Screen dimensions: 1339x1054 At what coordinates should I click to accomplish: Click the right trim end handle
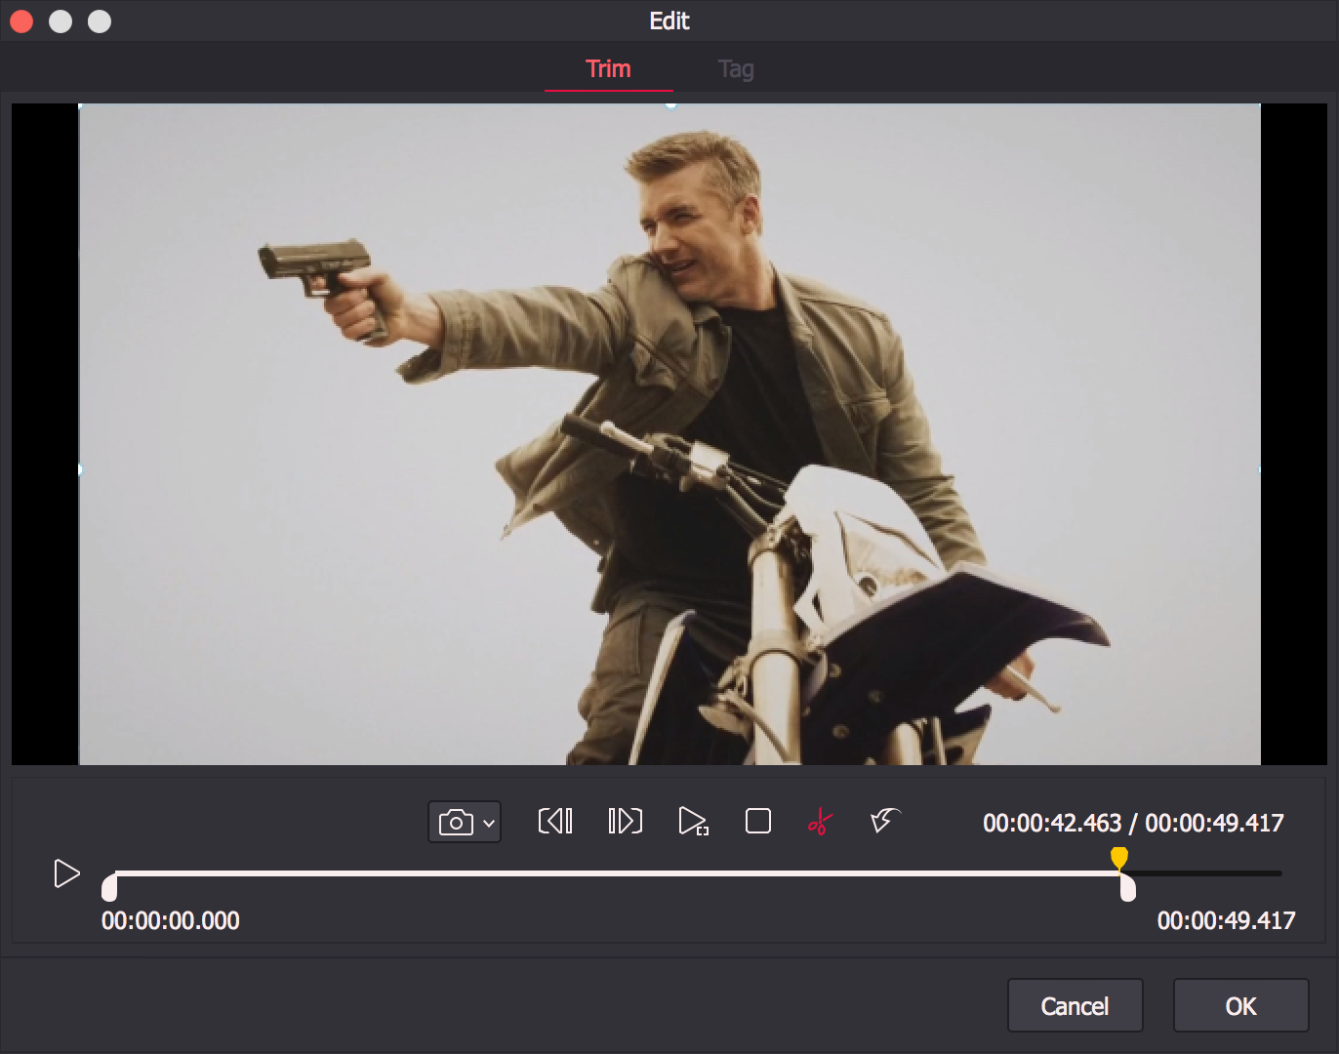[1128, 887]
